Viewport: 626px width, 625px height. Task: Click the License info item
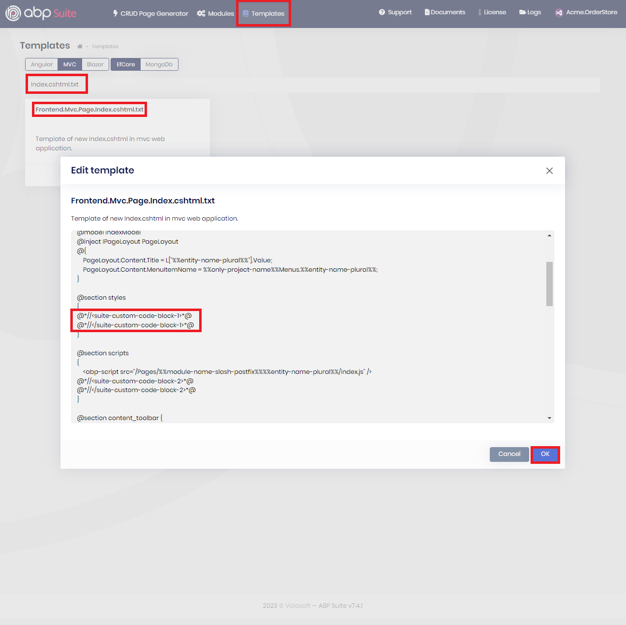click(492, 12)
